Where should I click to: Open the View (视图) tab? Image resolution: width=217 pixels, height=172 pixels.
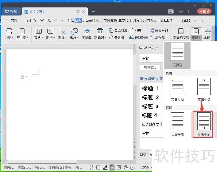pyautogui.click(x=114, y=20)
